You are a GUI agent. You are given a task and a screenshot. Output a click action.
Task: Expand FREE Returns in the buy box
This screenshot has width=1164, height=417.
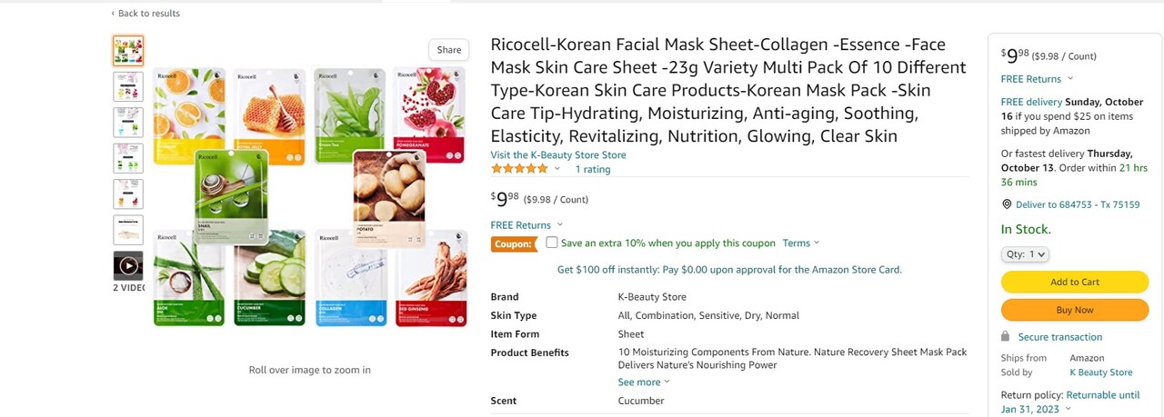point(1038,79)
